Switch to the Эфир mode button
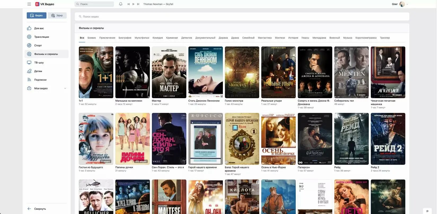 click(x=57, y=15)
